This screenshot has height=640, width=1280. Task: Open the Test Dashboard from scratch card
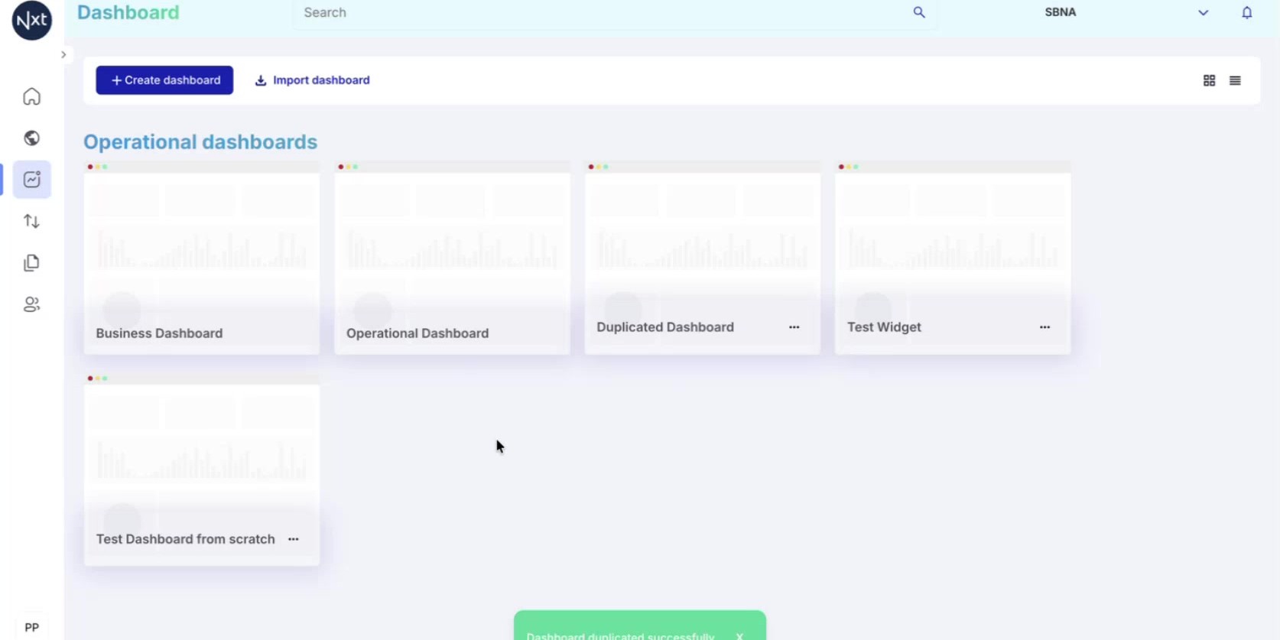pyautogui.click(x=202, y=469)
